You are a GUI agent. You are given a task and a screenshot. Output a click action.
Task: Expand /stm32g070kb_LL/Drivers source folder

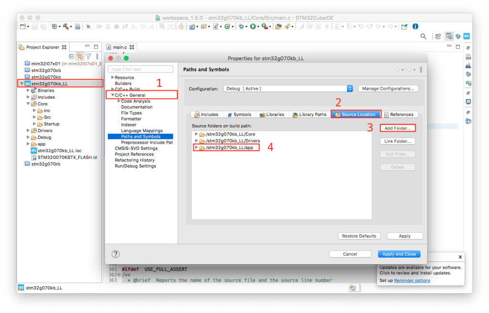click(x=196, y=141)
